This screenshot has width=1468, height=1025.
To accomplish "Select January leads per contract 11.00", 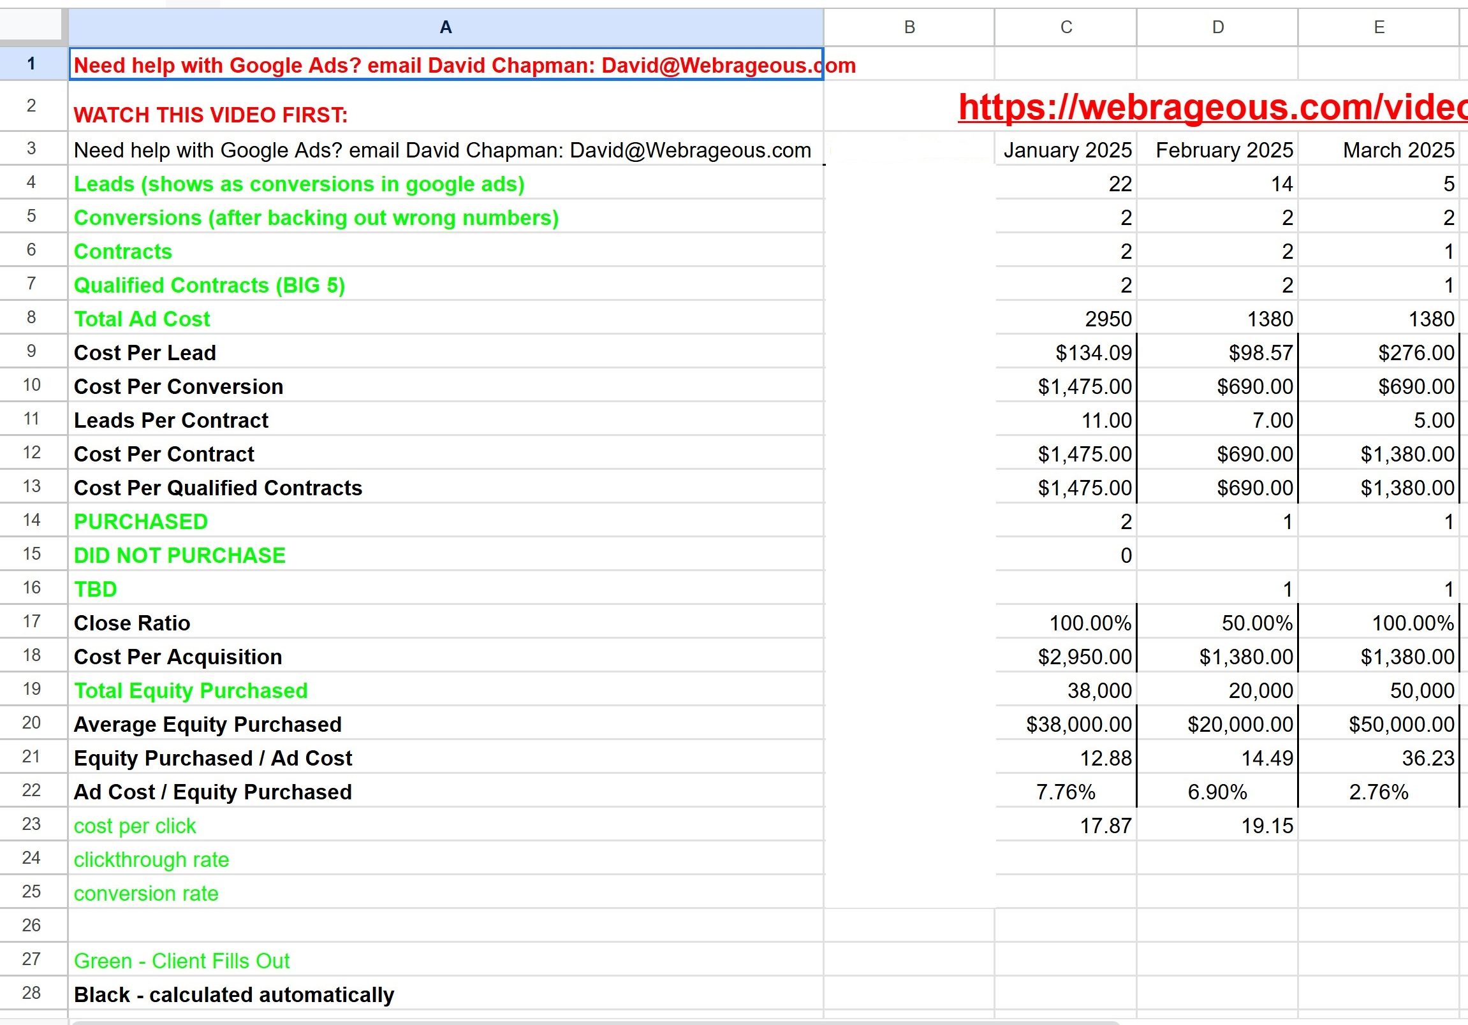I will (1066, 420).
